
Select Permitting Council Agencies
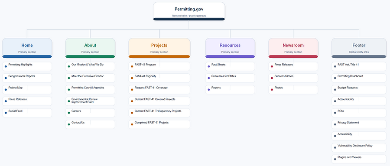tap(90, 90)
